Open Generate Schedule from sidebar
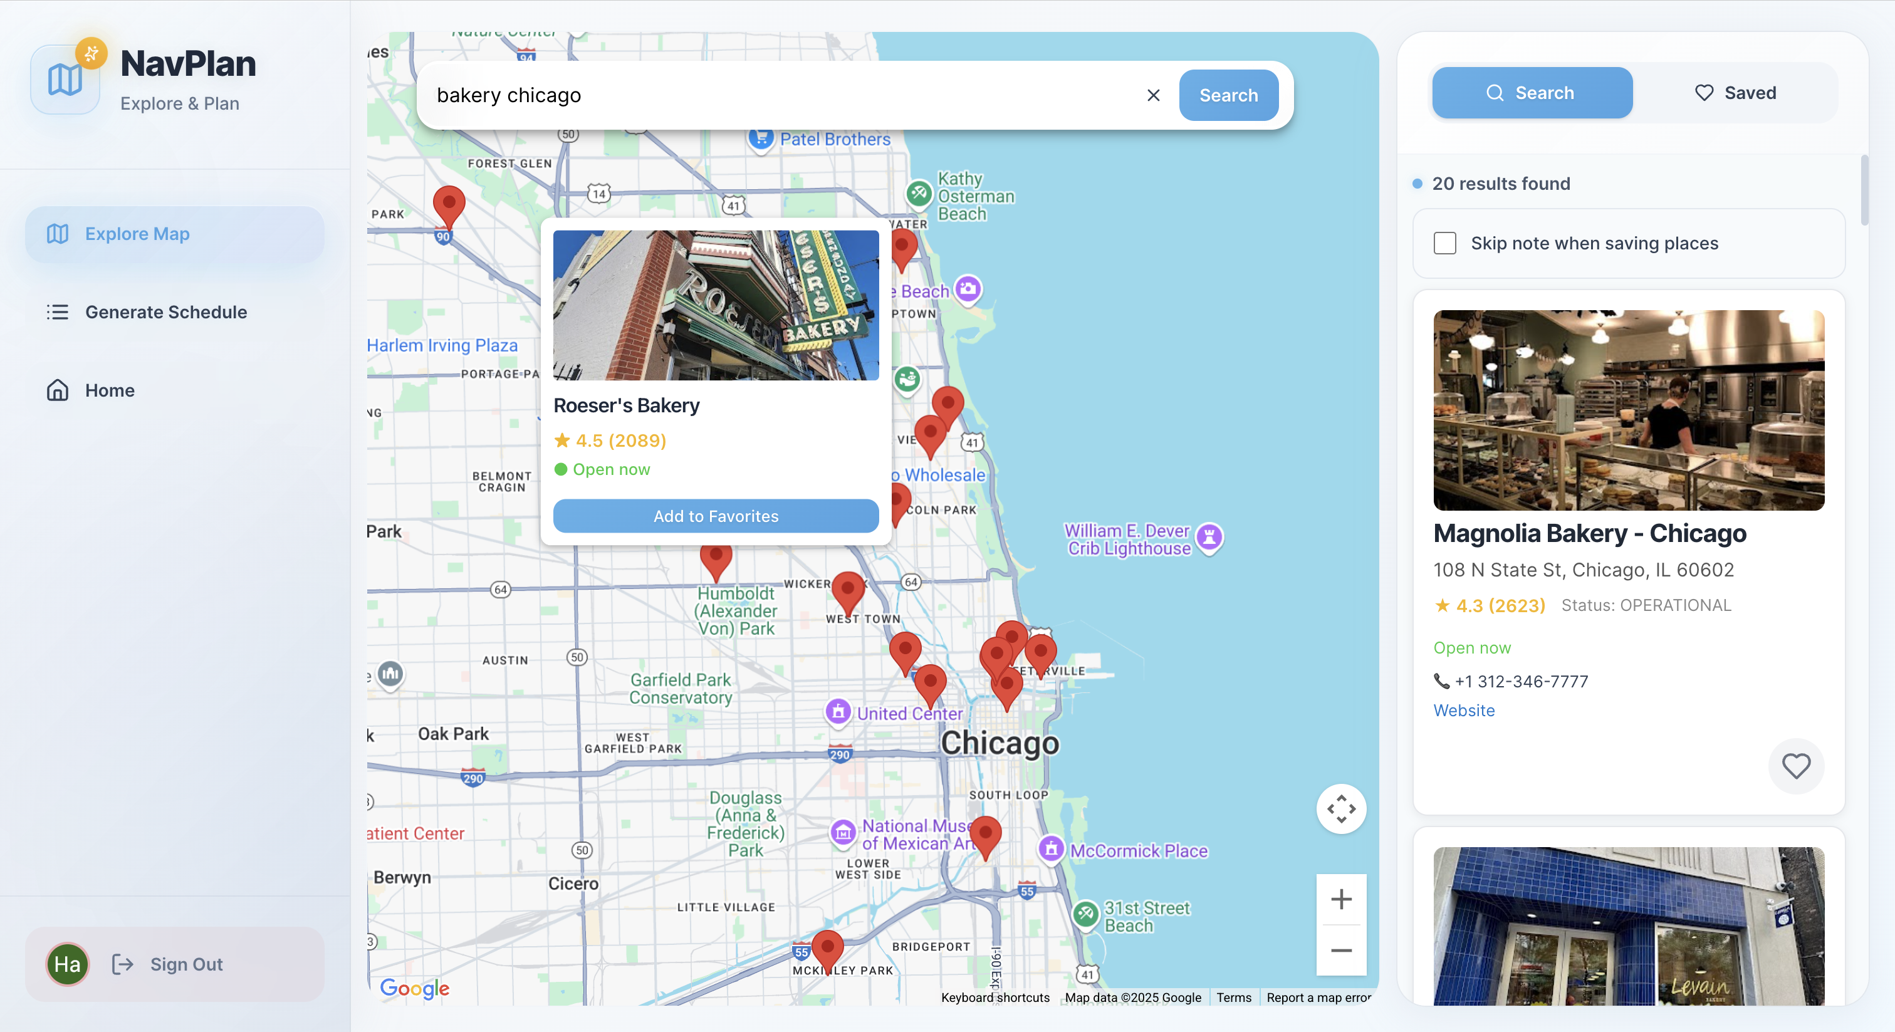 click(165, 312)
